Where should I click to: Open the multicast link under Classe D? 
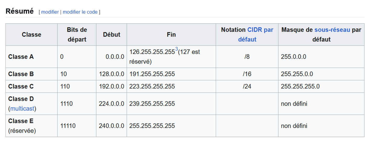click(x=22, y=109)
